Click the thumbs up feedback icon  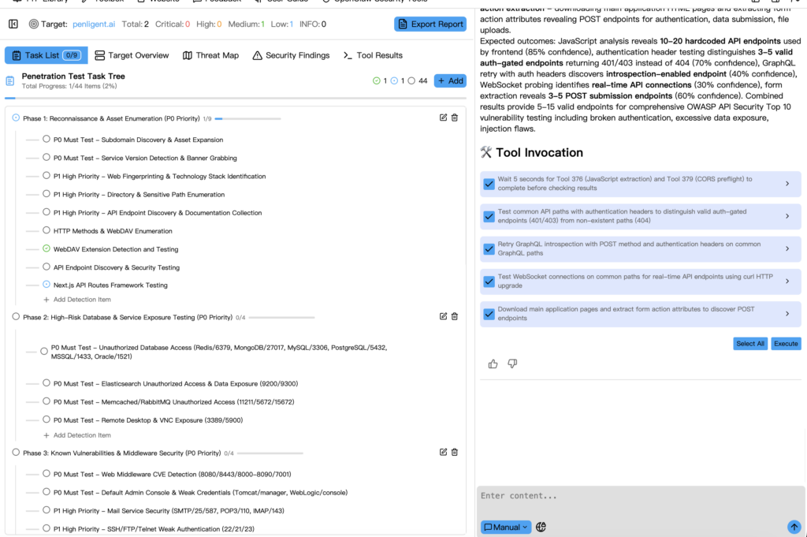pyautogui.click(x=493, y=364)
